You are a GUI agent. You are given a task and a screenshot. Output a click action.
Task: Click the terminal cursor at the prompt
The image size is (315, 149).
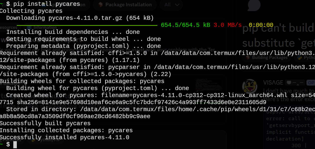click(x=15, y=144)
